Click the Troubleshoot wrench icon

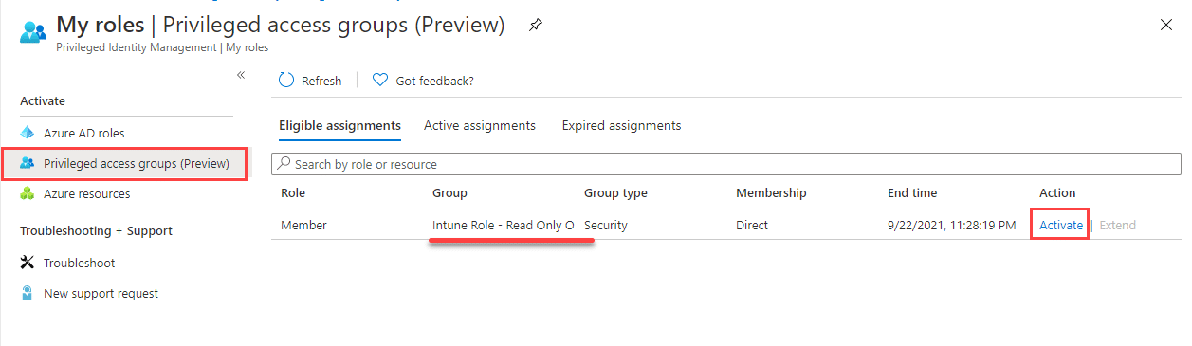[28, 263]
